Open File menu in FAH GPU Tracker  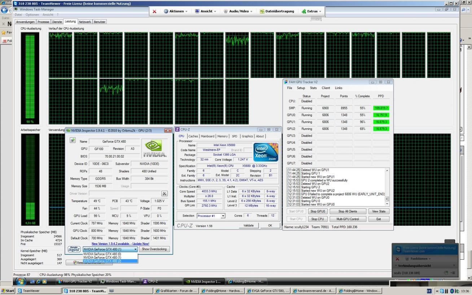pyautogui.click(x=290, y=88)
